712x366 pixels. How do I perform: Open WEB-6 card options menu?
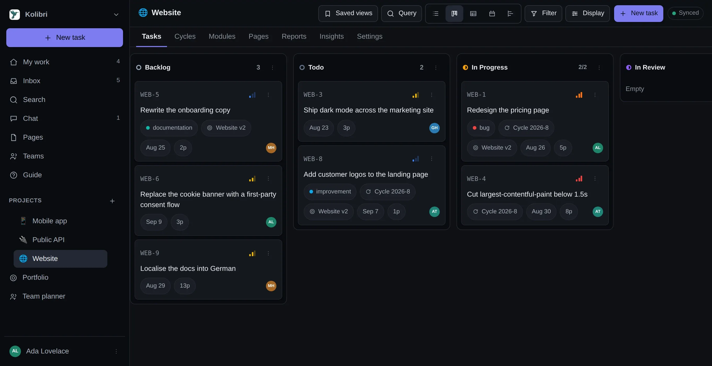pyautogui.click(x=268, y=179)
